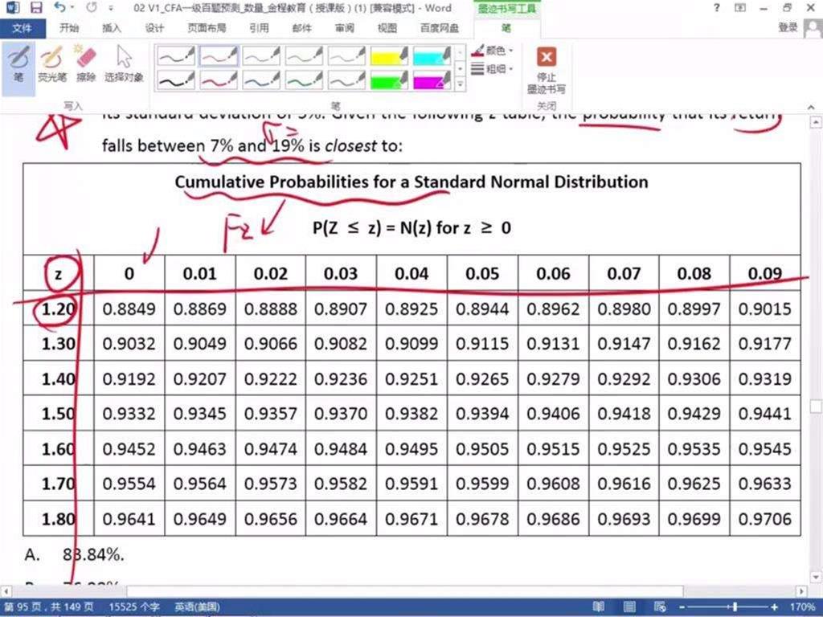
Task: Click horizontal scrollbar right arrow
Action: [801, 592]
